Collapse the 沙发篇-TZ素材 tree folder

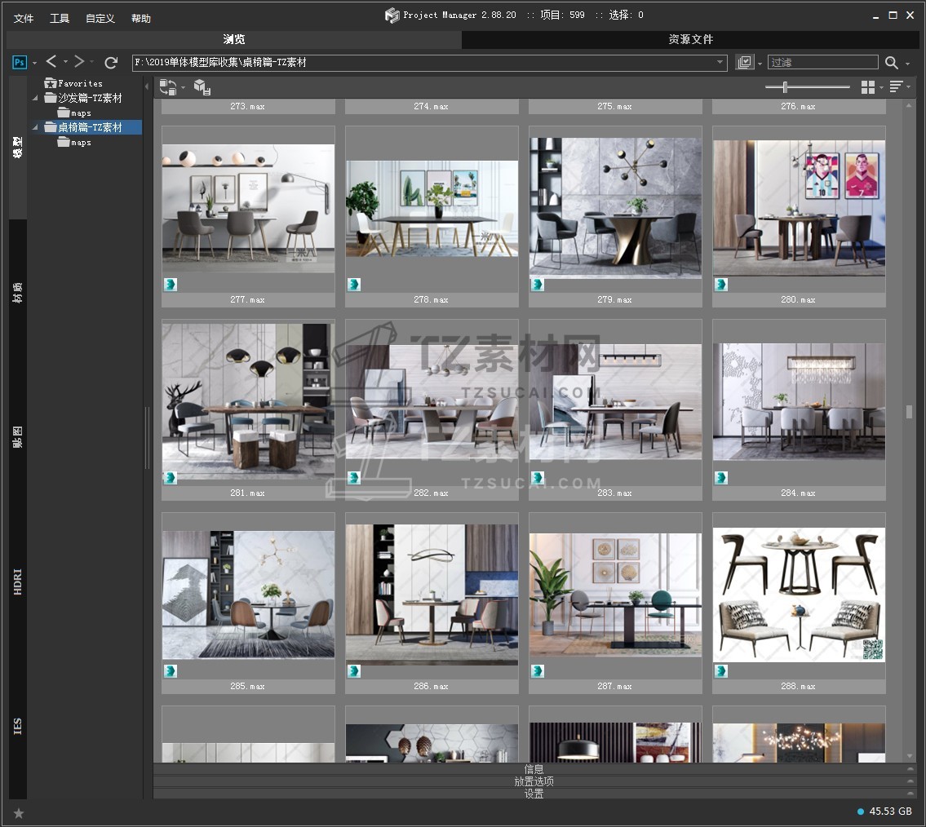(x=35, y=99)
